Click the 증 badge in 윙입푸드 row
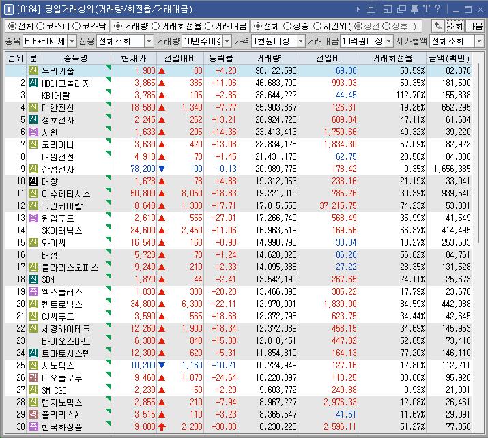 [33, 218]
